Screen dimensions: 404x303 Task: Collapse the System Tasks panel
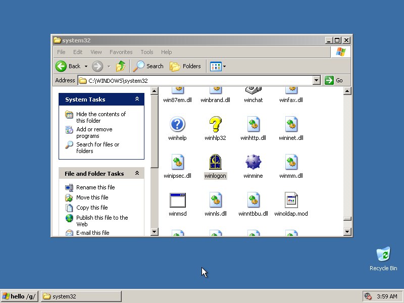(x=137, y=99)
